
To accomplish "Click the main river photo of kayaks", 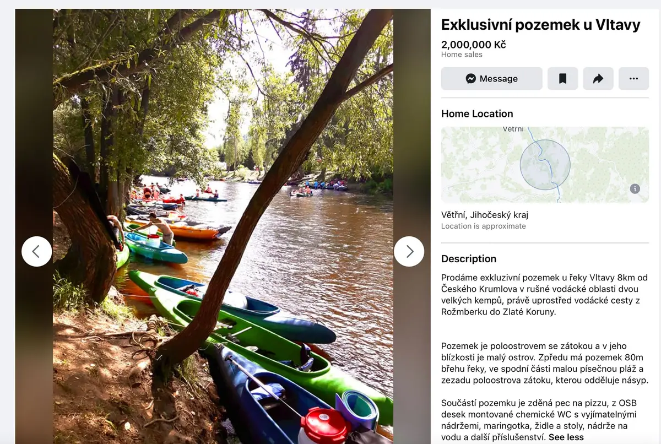I will tap(223, 226).
